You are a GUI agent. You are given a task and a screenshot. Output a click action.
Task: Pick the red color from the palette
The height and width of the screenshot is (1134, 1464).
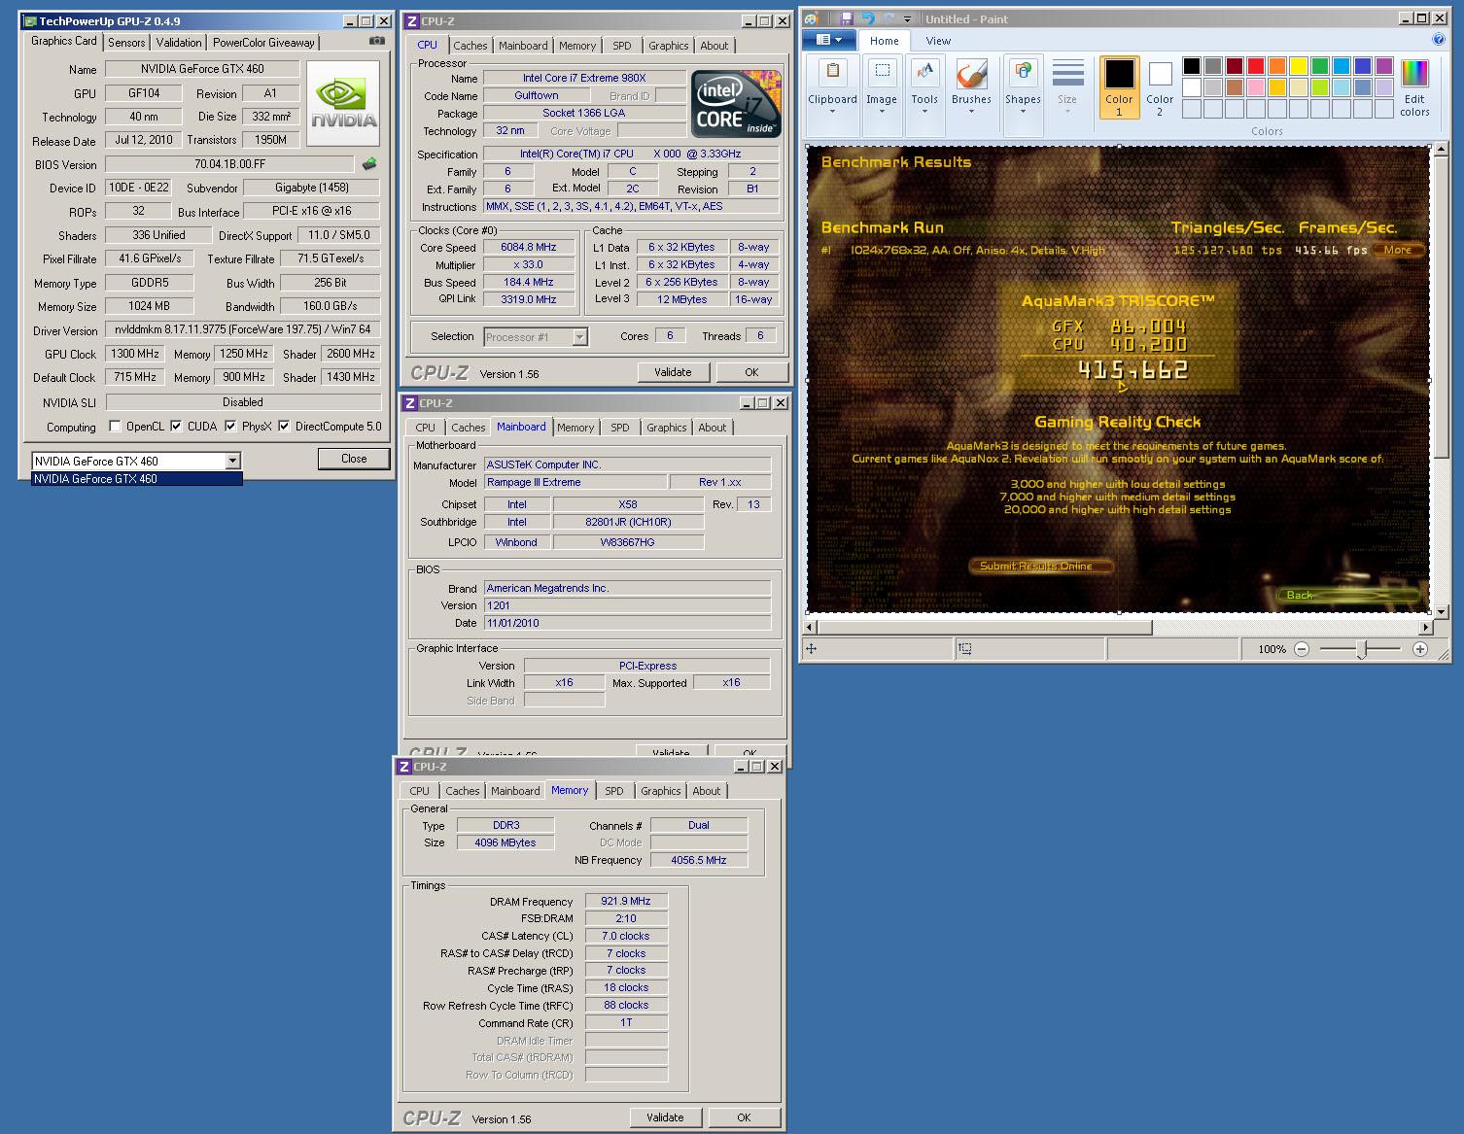pos(1255,66)
